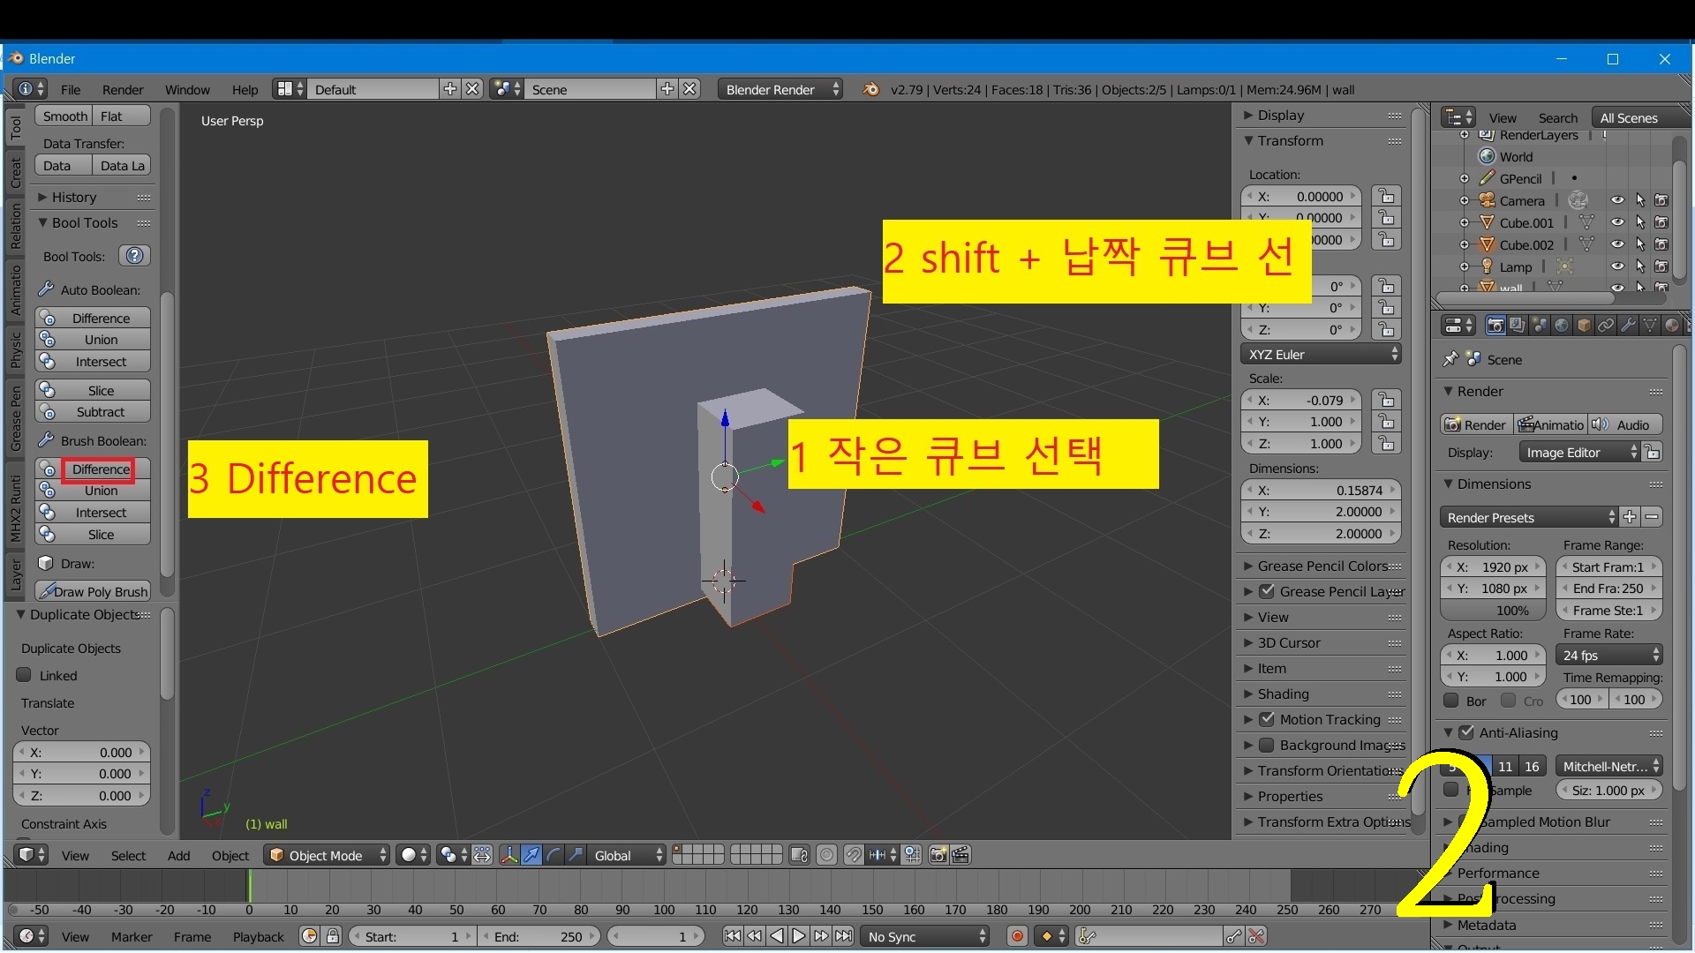The image size is (1695, 953).
Task: Enable the Linked checkbox
Action: 24,675
